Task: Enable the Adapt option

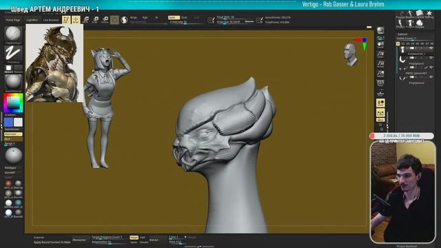Action: pos(134,238)
